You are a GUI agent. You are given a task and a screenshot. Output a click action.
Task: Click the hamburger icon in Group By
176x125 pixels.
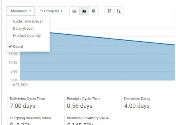(41, 11)
